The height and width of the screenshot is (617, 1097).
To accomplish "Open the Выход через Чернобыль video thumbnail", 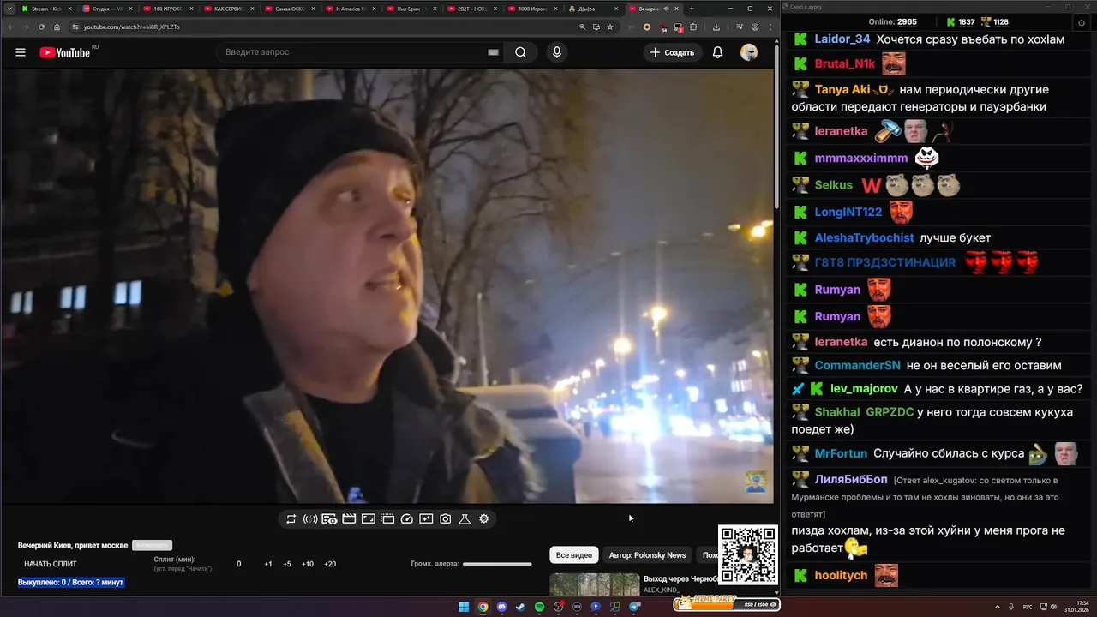I will point(594,584).
